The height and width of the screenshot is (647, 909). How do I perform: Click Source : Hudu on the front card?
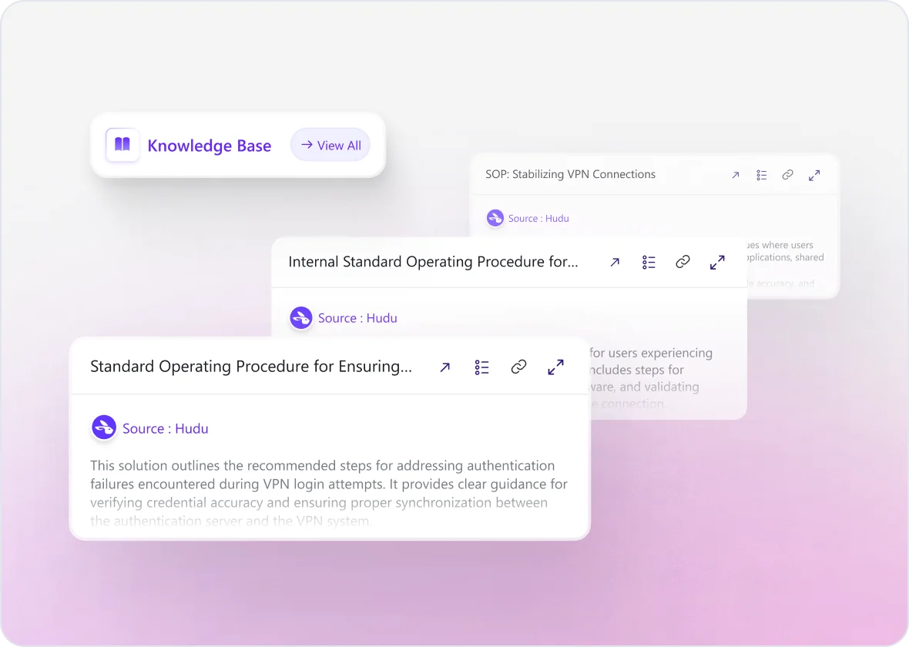165,428
